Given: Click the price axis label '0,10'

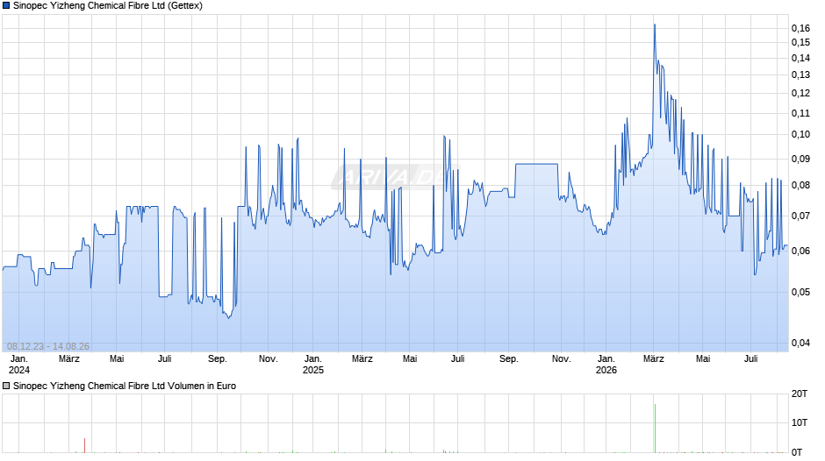Looking at the screenshot, I should tap(800, 135).
